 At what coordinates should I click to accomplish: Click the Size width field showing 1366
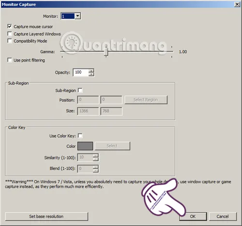coord(88,111)
